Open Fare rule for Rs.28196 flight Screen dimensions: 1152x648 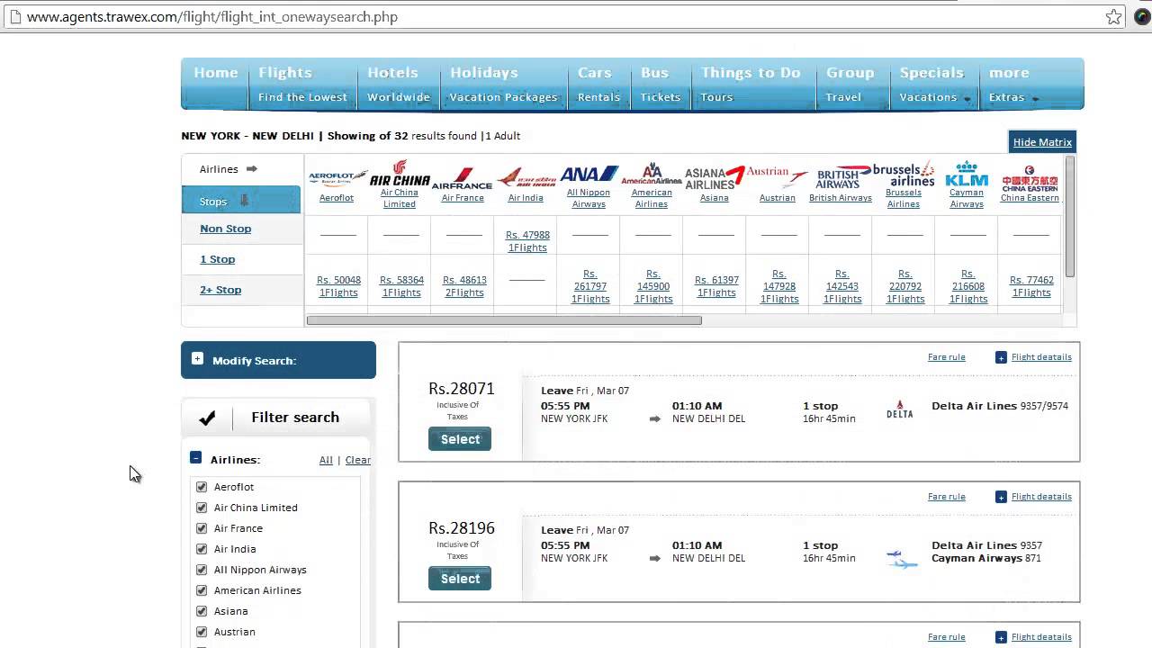(947, 497)
